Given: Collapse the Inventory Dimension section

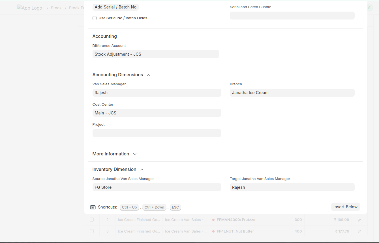Looking at the screenshot, I should pos(142,170).
